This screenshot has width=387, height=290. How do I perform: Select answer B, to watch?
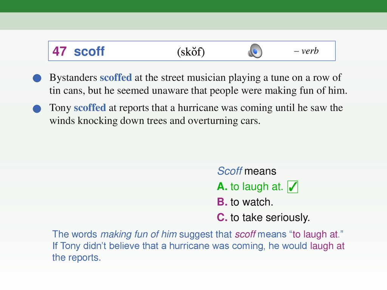[x=245, y=202]
